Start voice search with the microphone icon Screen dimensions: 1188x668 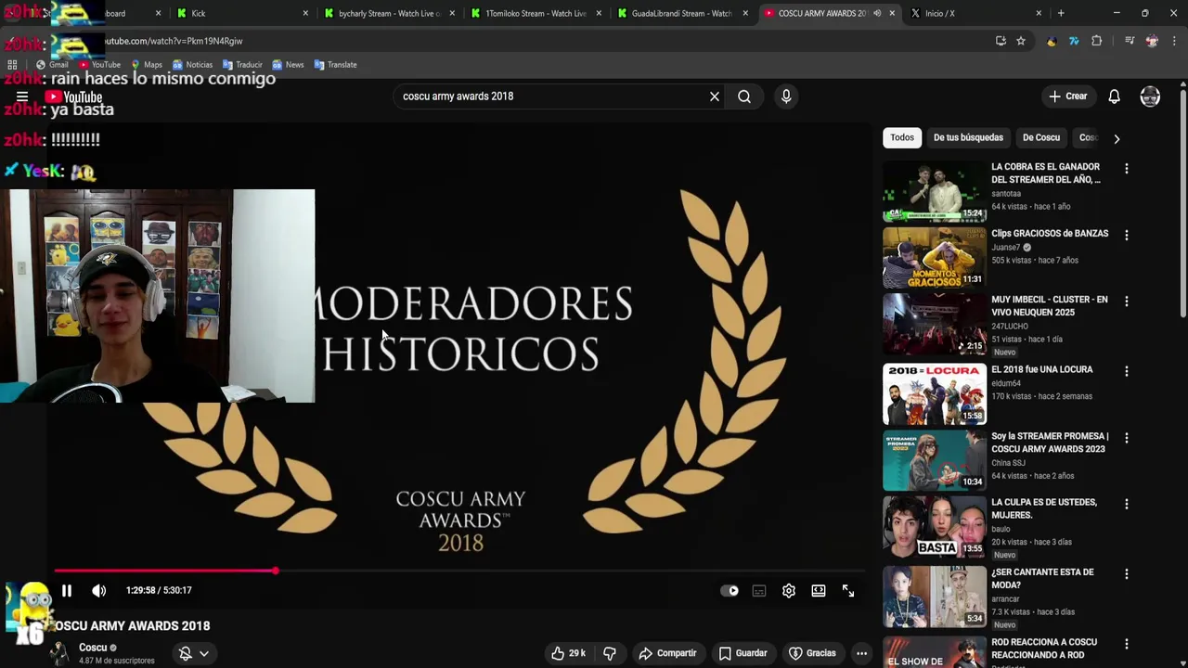(x=786, y=96)
